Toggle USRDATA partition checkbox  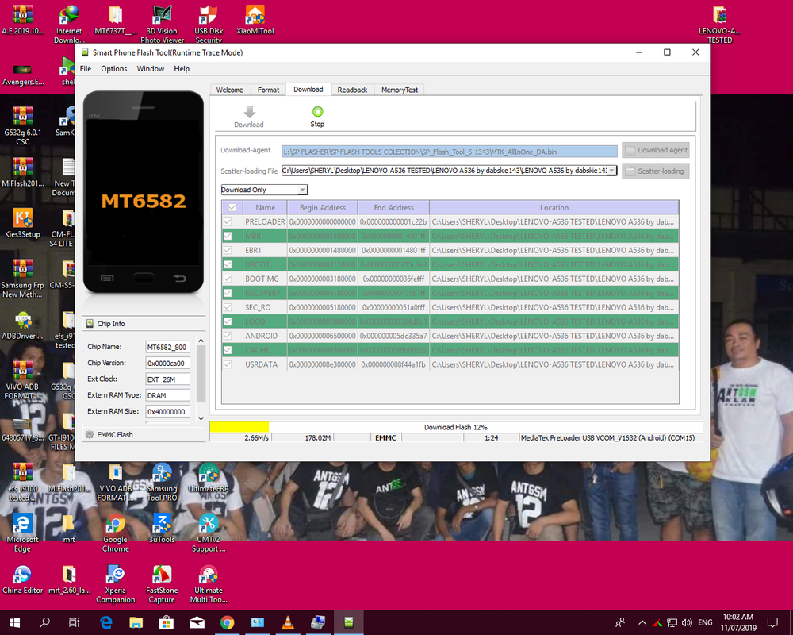tap(228, 364)
